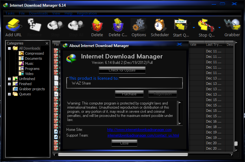This screenshot has height=162, width=245.
Task: Select the Documents category icon
Action: [21, 58]
